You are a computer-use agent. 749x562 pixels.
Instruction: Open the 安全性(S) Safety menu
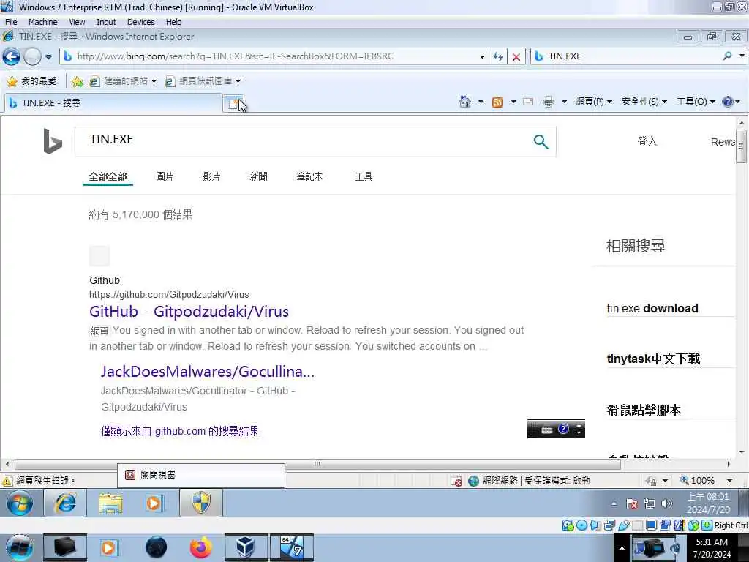click(x=644, y=102)
